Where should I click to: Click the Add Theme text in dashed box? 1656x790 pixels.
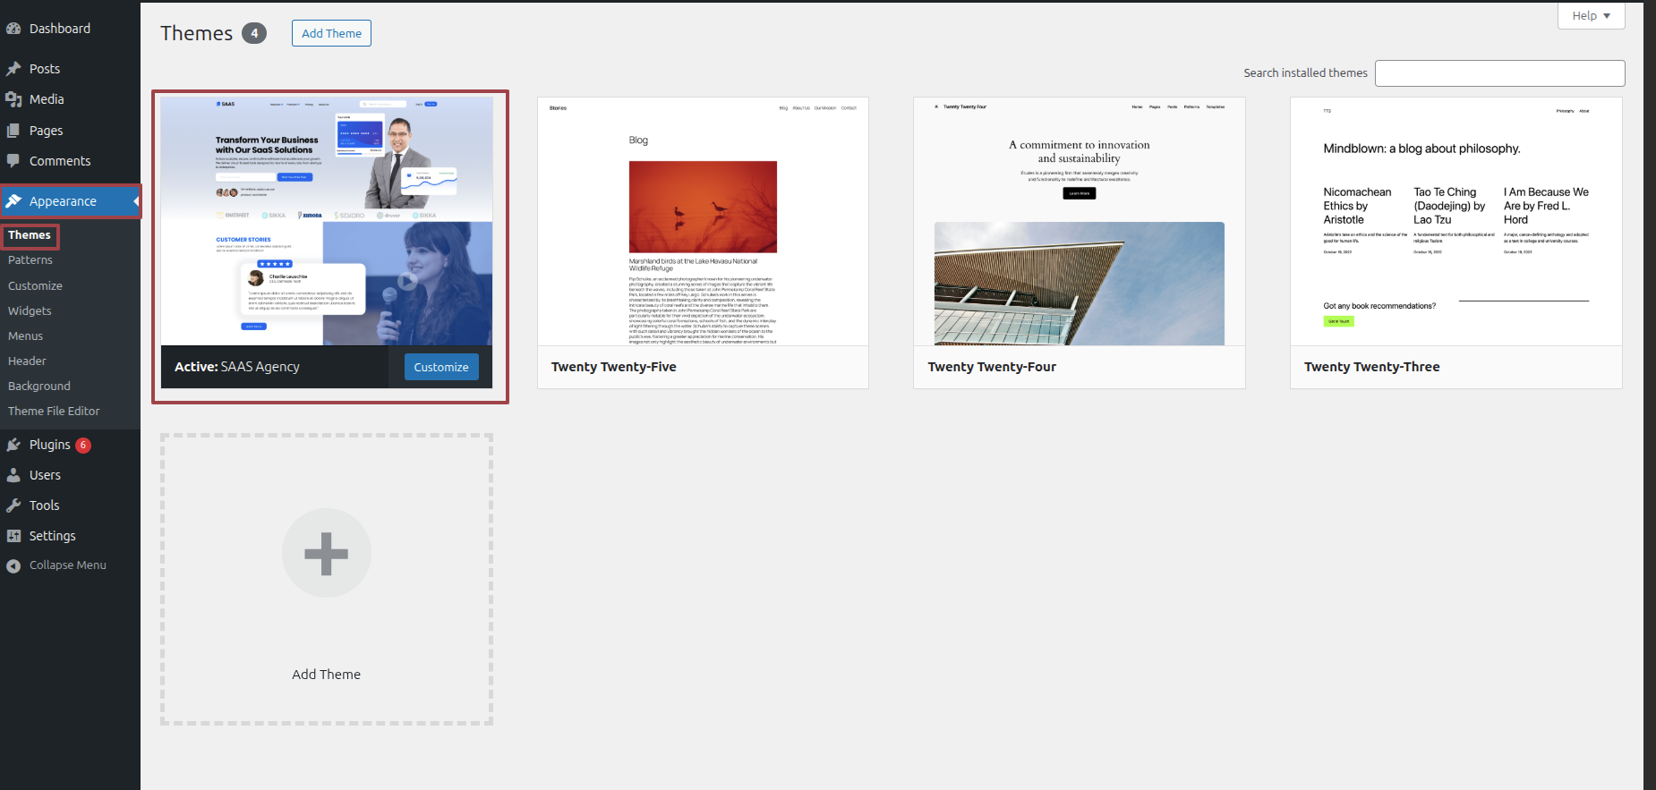pos(327,675)
